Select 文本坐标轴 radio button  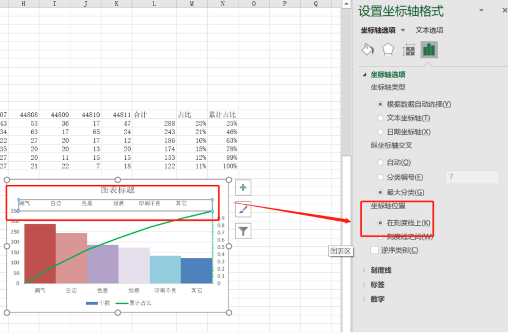pos(380,118)
